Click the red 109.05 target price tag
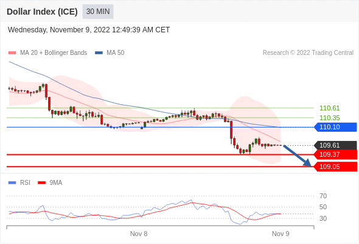 point(335,167)
